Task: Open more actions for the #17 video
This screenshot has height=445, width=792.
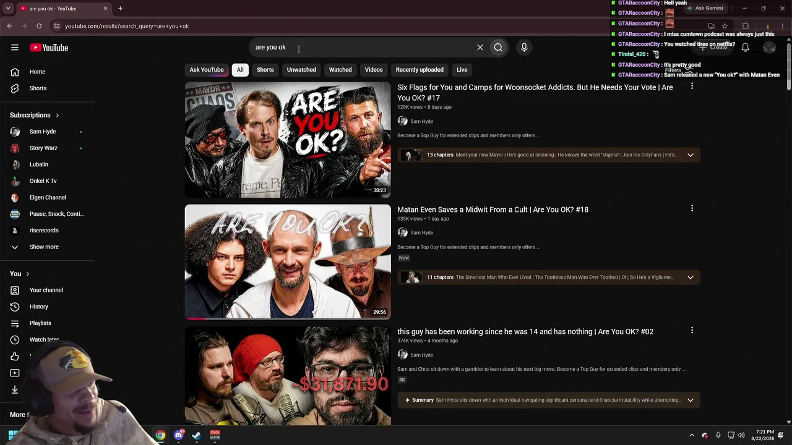Action: pos(692,87)
